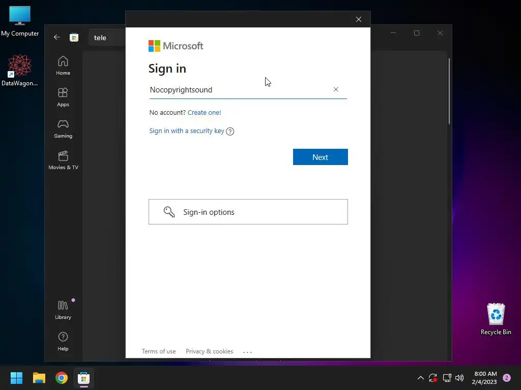Close the Sign in dialog
Screen dimensions: 521x390
[x=359, y=19]
